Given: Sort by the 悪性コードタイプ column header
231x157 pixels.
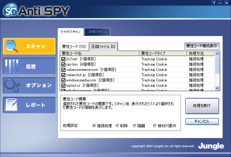Looking at the screenshot, I should pos(163,53).
